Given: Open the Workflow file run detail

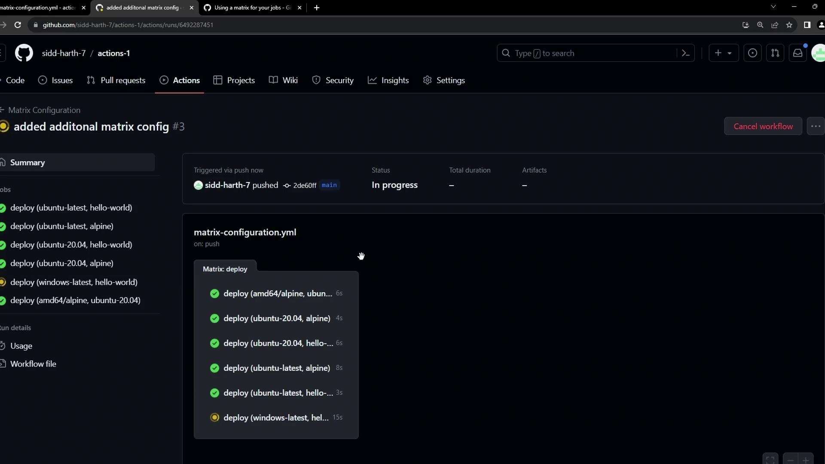Looking at the screenshot, I should click(x=33, y=364).
